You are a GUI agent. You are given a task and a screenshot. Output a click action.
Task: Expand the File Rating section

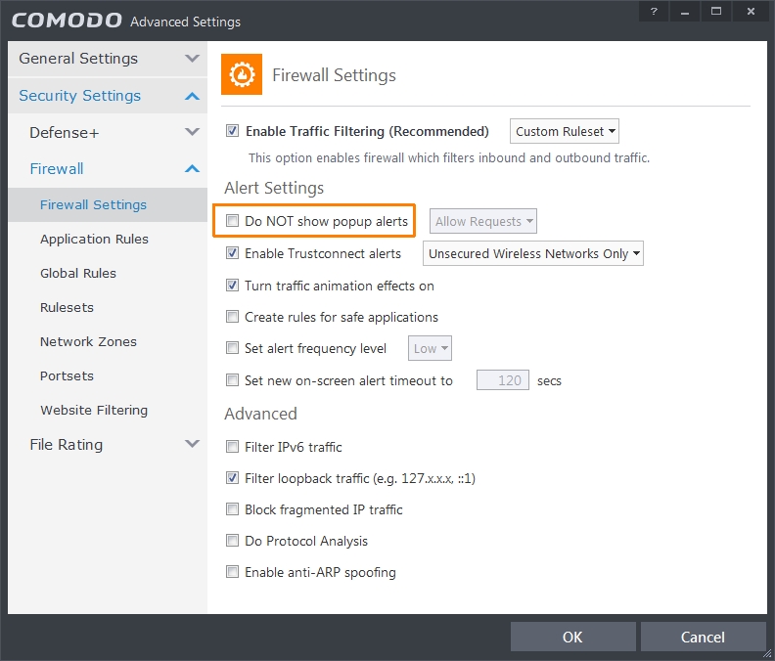coord(192,444)
